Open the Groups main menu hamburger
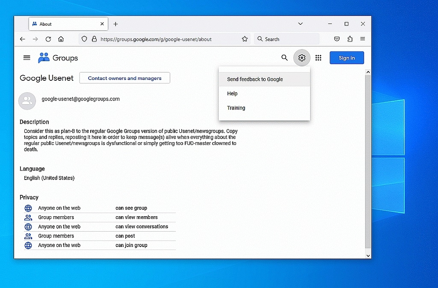438x288 pixels. point(27,58)
